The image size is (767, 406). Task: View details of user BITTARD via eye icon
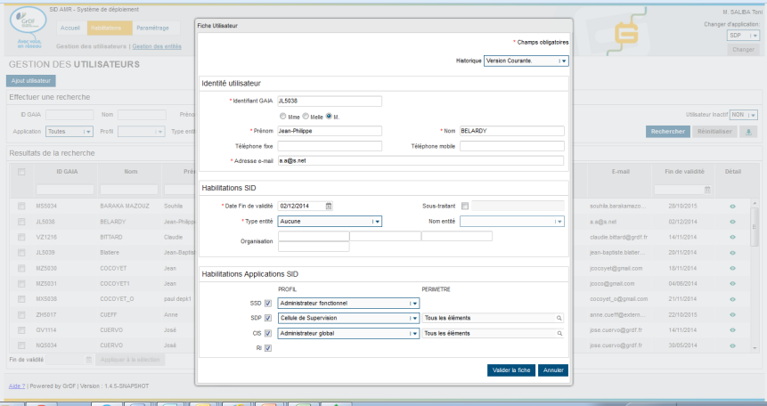tap(732, 237)
